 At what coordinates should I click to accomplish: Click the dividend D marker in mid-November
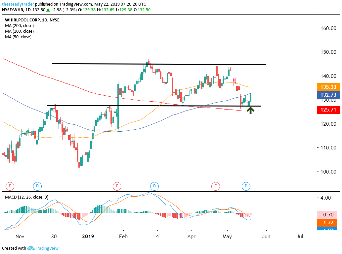37,186
